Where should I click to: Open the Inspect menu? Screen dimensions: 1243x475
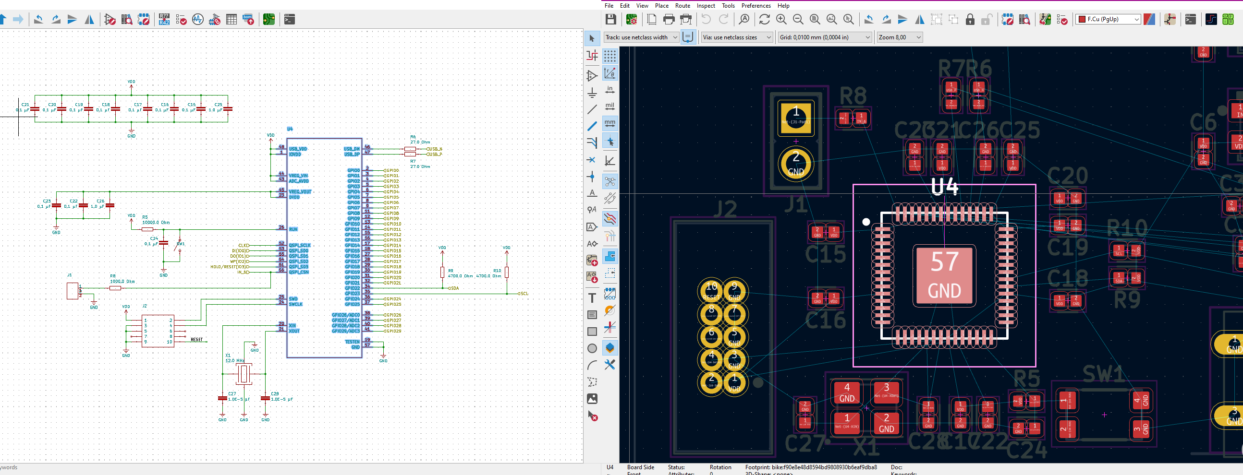[706, 6]
